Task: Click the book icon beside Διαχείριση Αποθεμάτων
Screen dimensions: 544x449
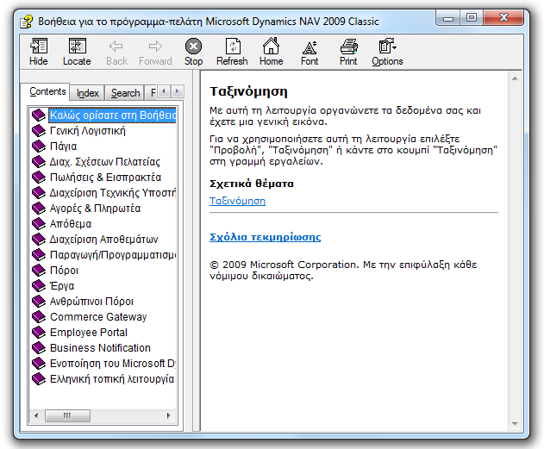Action: (39, 240)
